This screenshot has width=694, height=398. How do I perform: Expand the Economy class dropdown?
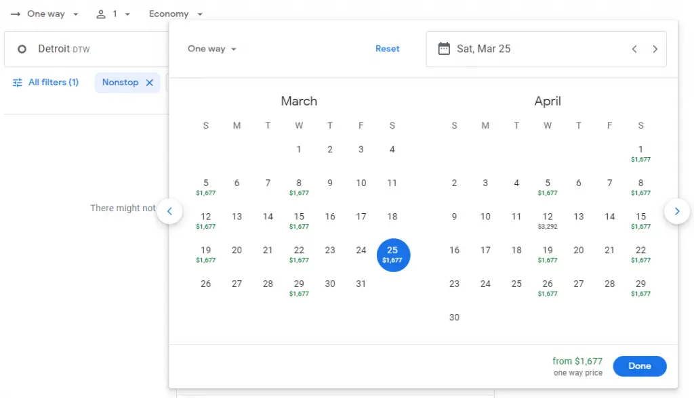176,14
